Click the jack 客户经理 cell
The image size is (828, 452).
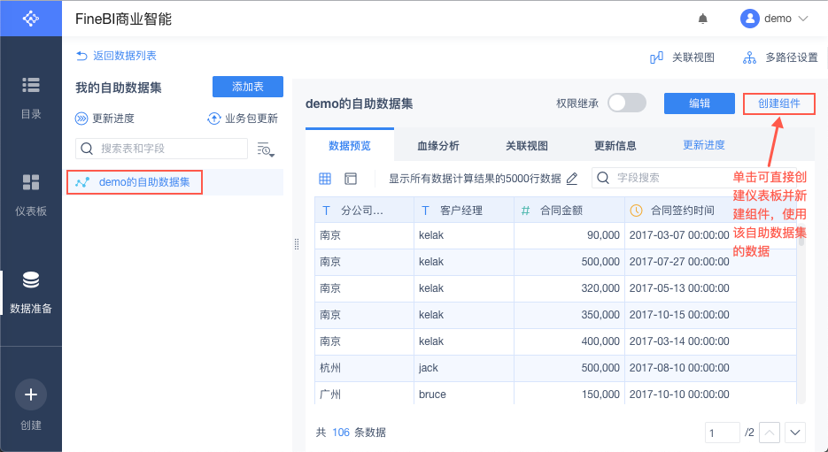464,368
